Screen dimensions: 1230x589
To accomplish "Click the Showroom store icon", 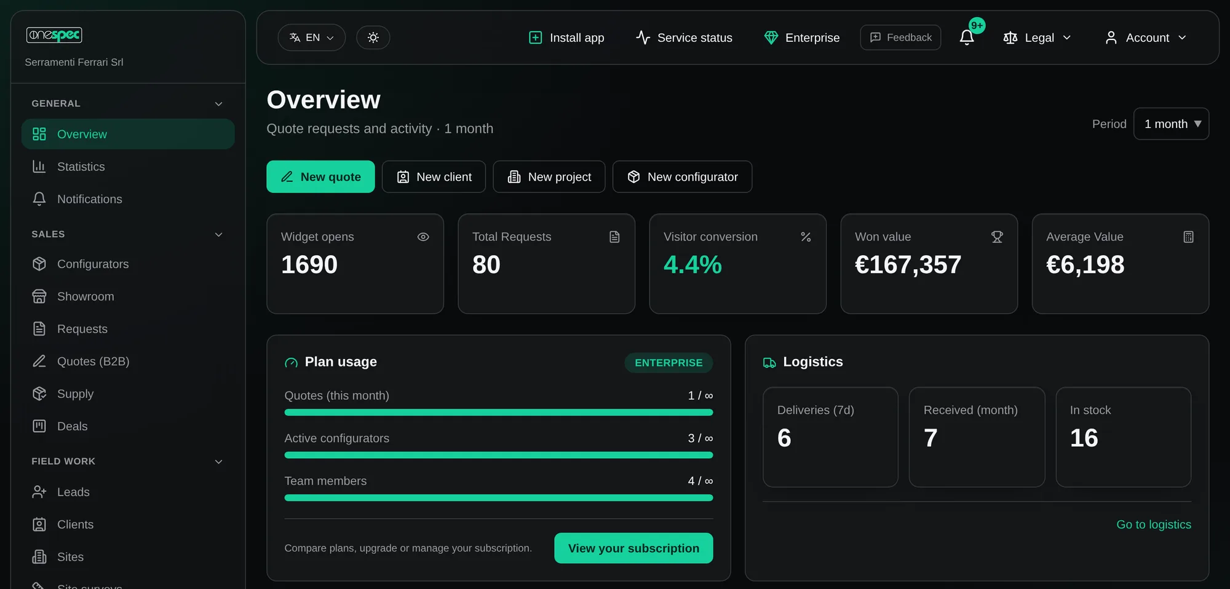I will pyautogui.click(x=39, y=296).
